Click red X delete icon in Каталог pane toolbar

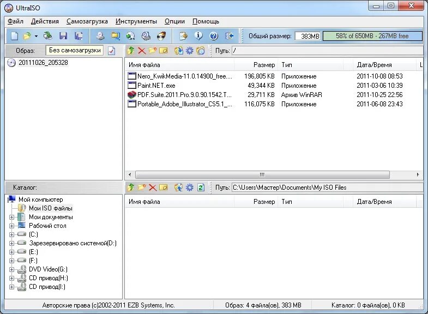[x=153, y=188]
